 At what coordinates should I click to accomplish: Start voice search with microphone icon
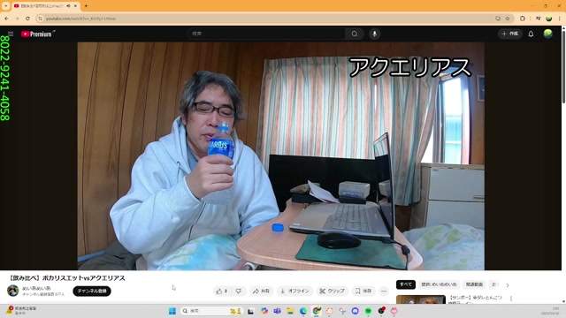click(x=374, y=34)
